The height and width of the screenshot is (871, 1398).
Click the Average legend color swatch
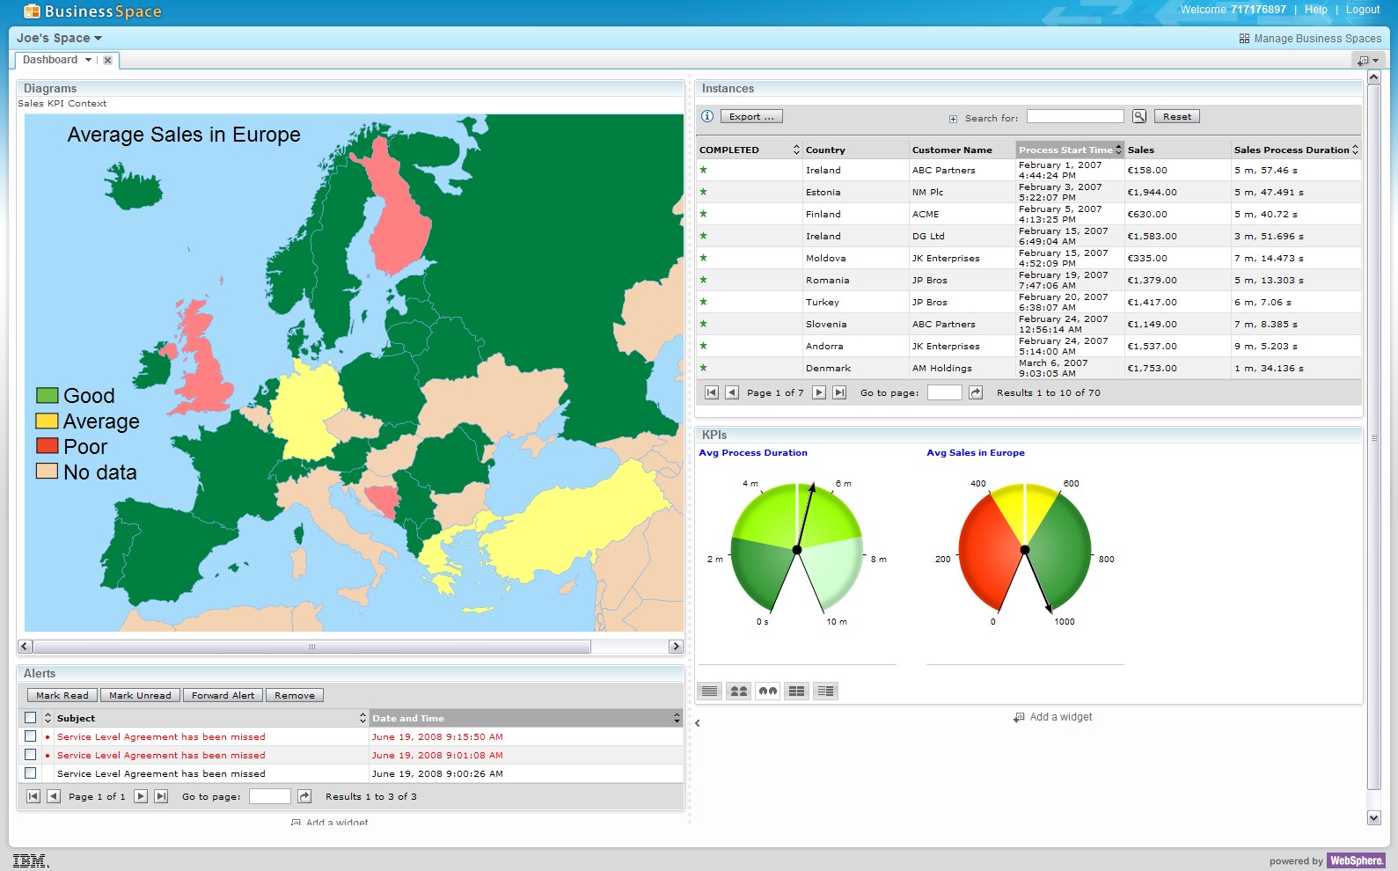(48, 421)
